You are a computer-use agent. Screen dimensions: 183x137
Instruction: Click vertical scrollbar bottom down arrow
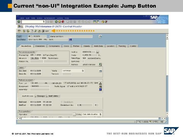point(167,116)
